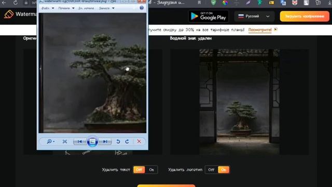The width and height of the screenshot is (332, 187).
Task: Click the Russian flag icon
Action: pos(241,16)
